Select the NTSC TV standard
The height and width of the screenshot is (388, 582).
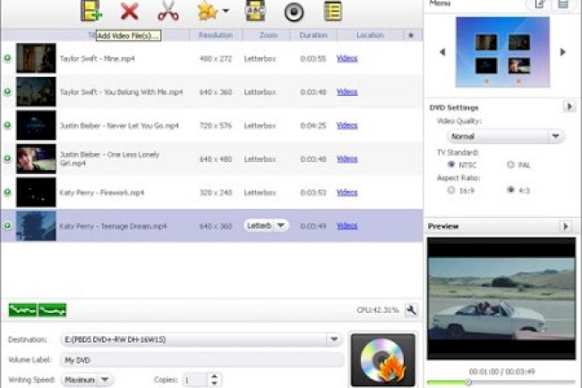(x=451, y=165)
